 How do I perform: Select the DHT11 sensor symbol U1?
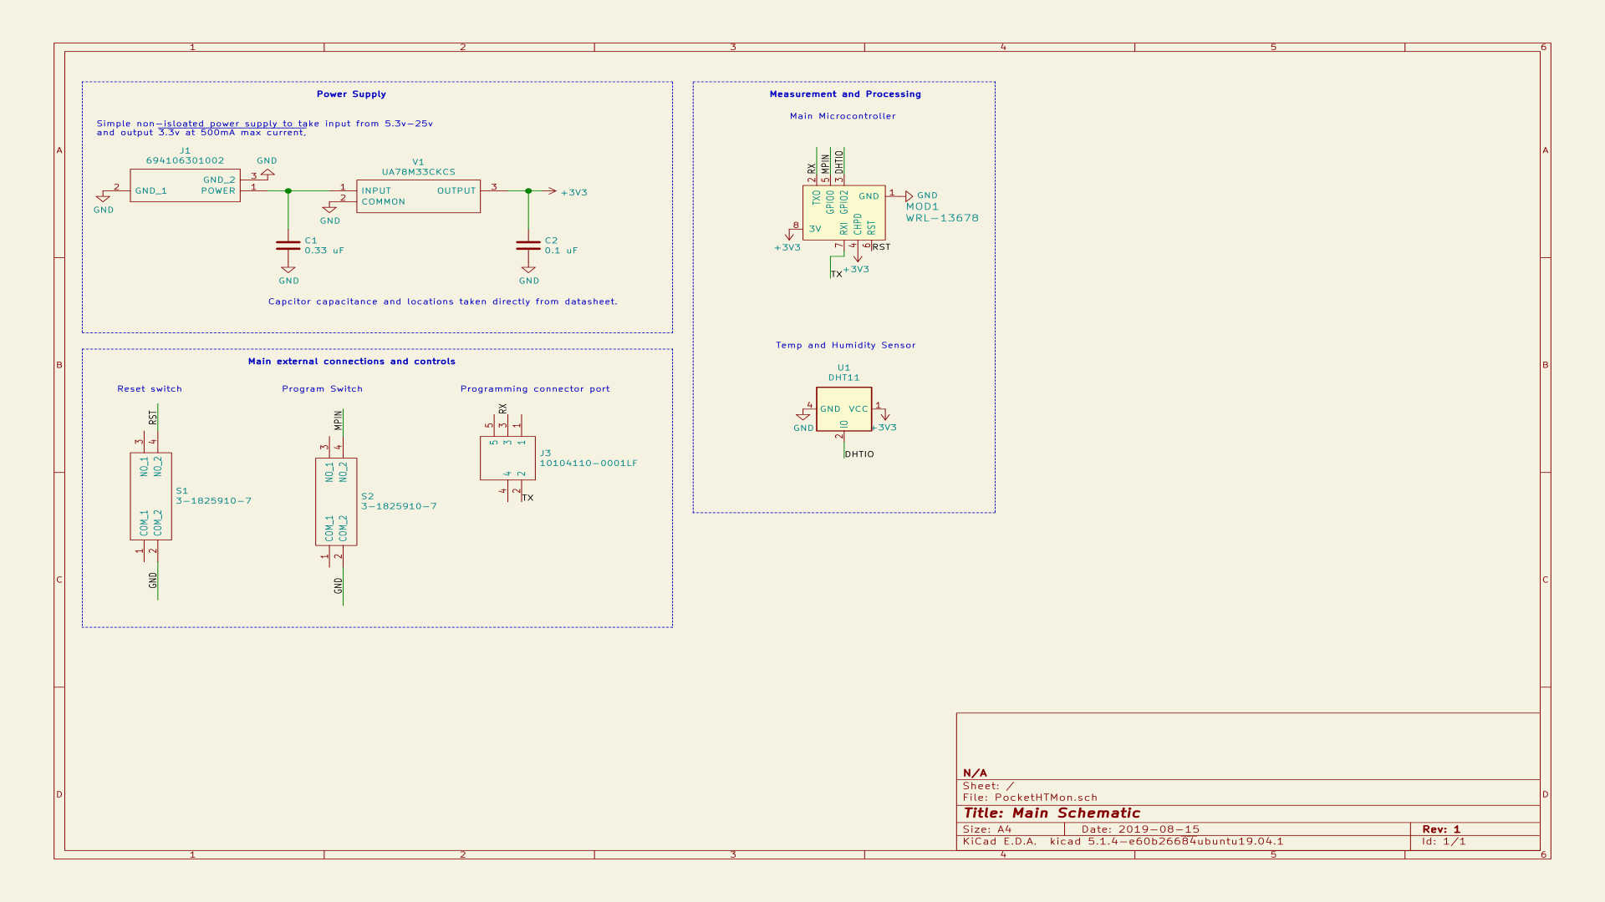843,409
